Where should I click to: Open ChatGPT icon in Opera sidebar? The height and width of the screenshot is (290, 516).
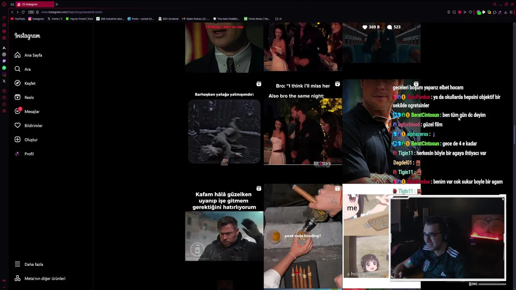(x=4, y=54)
